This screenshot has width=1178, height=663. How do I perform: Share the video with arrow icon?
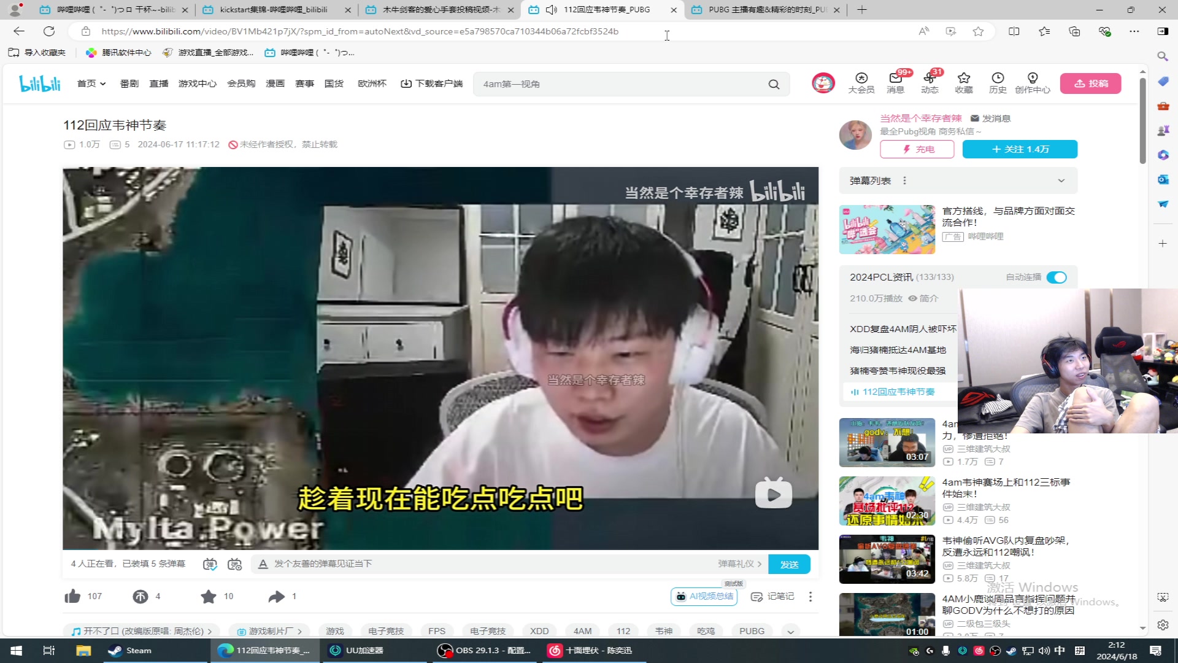tap(277, 596)
